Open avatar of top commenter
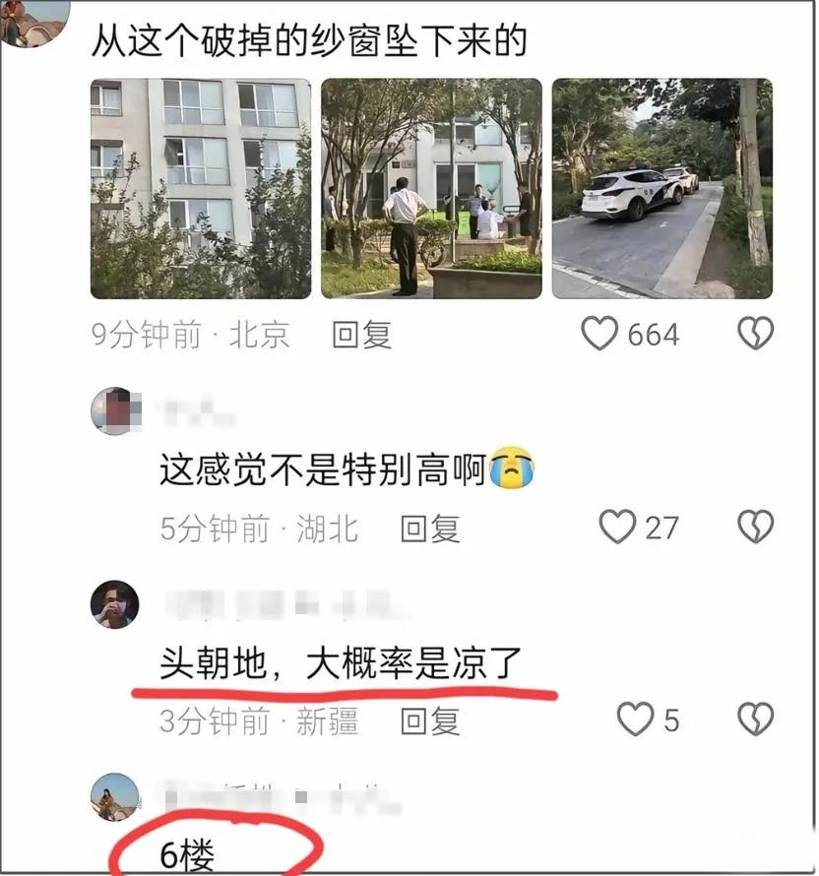This screenshot has width=819, height=876. click(x=34, y=23)
